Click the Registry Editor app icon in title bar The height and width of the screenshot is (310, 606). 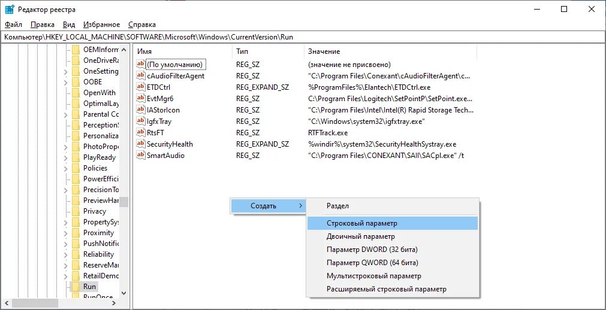[x=10, y=10]
